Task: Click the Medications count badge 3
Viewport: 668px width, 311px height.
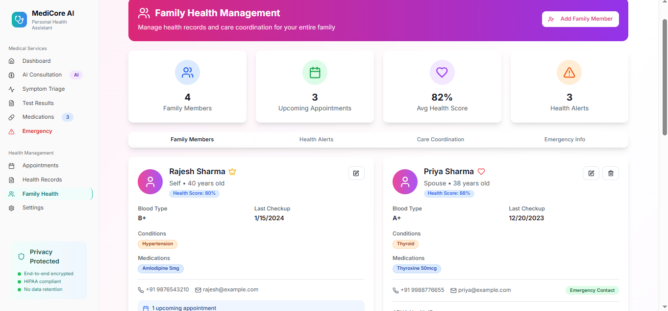Action: pyautogui.click(x=68, y=117)
